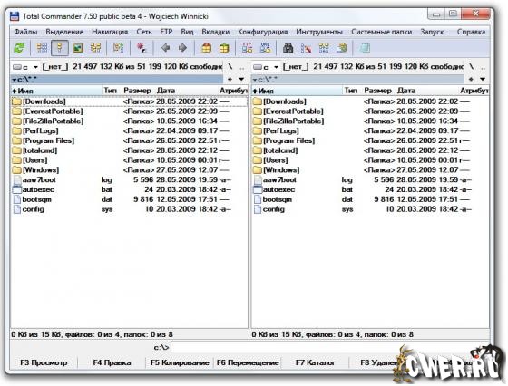
Task: Go to root via right panel backslash button
Action: (472, 67)
